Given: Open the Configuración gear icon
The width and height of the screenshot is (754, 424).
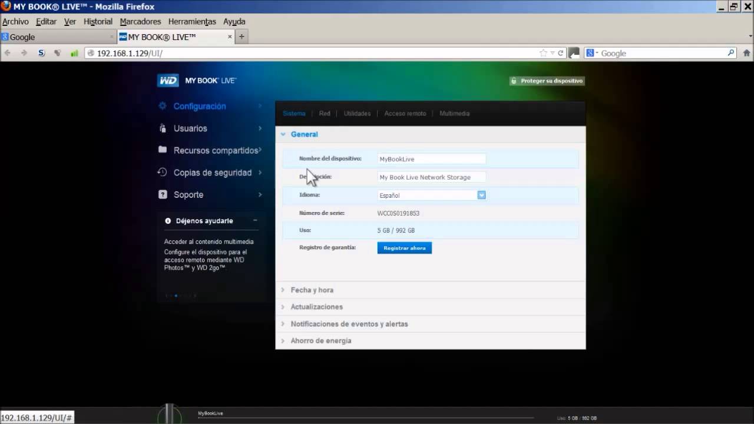Looking at the screenshot, I should (x=162, y=106).
